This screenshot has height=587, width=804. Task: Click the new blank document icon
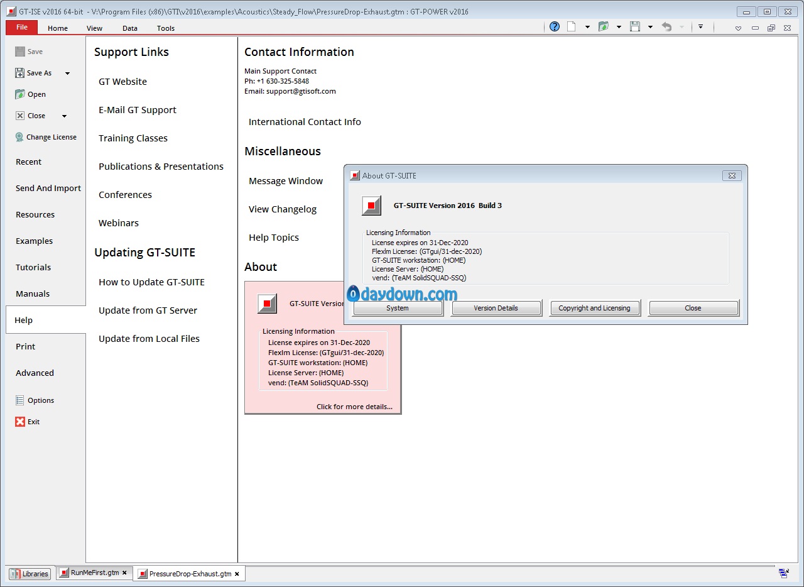pyautogui.click(x=572, y=26)
